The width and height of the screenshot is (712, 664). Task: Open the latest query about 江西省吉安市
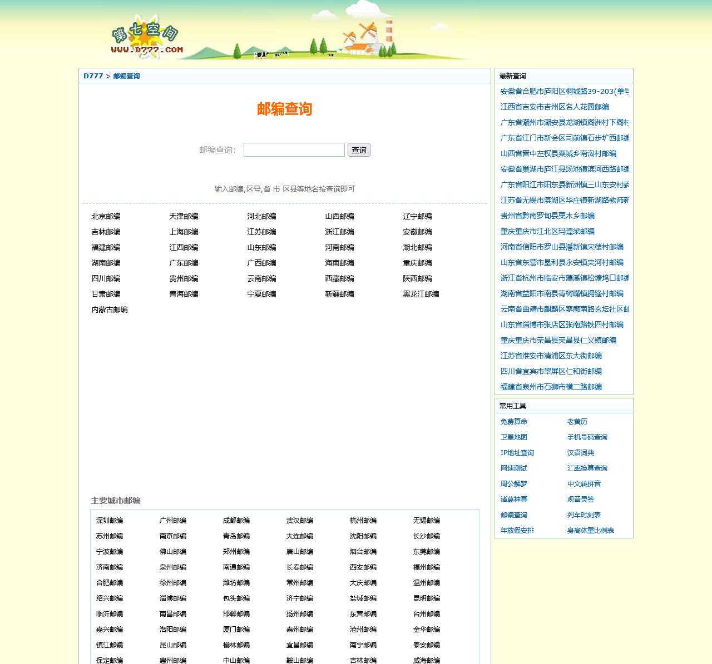click(x=554, y=107)
